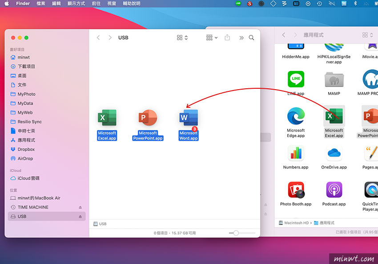
Task: Open the 編輯 (Edit) menu
Action: 56,4
